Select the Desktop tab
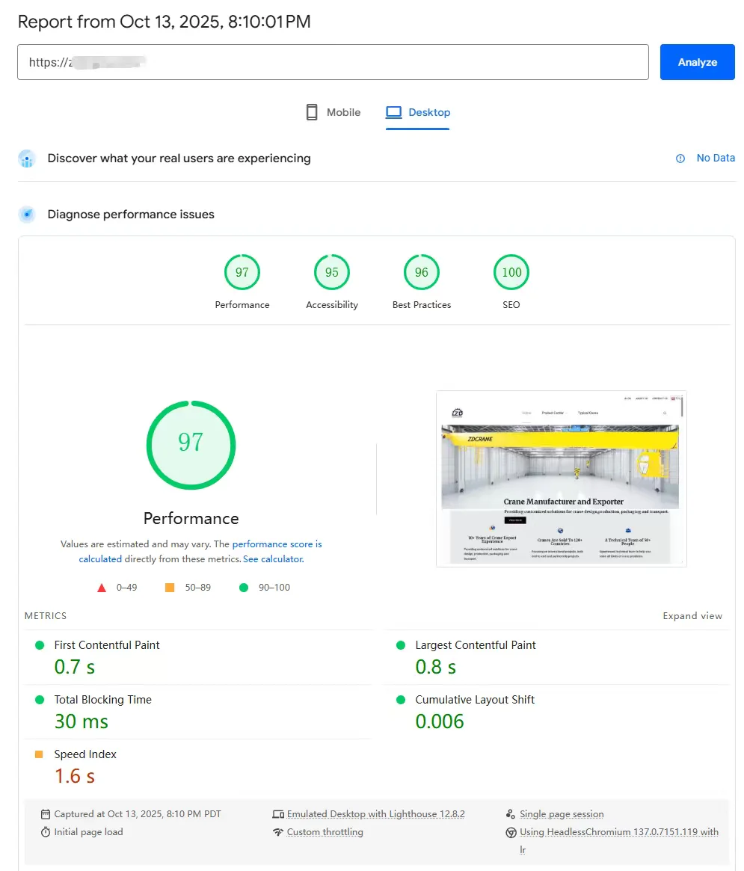Viewport: 744px width, 871px height. click(x=418, y=112)
